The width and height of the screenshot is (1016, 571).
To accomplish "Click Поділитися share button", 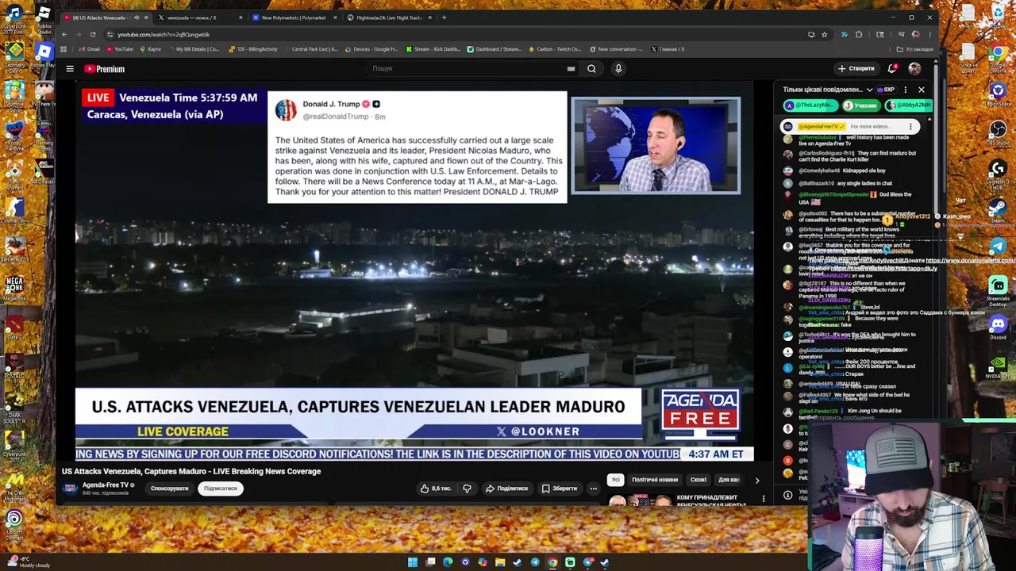I will coord(506,489).
